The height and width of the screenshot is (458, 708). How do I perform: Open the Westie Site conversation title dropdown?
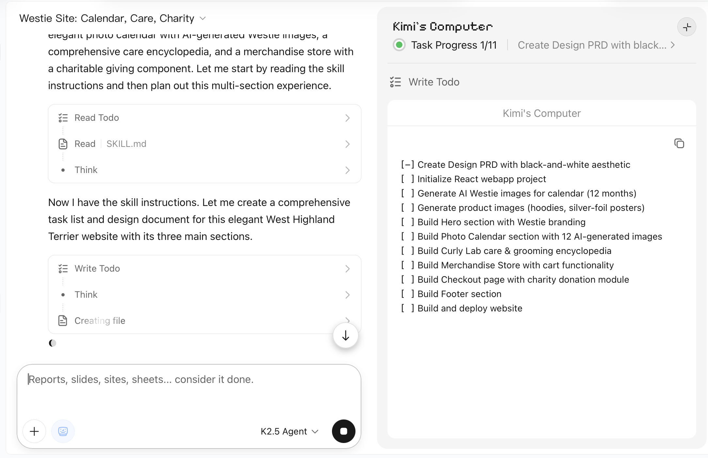tap(203, 18)
